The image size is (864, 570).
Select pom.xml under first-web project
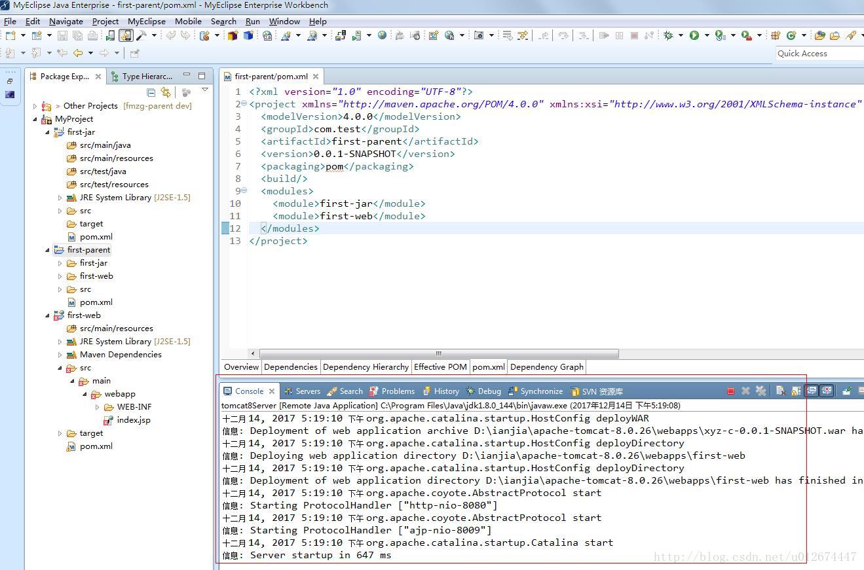(x=89, y=446)
